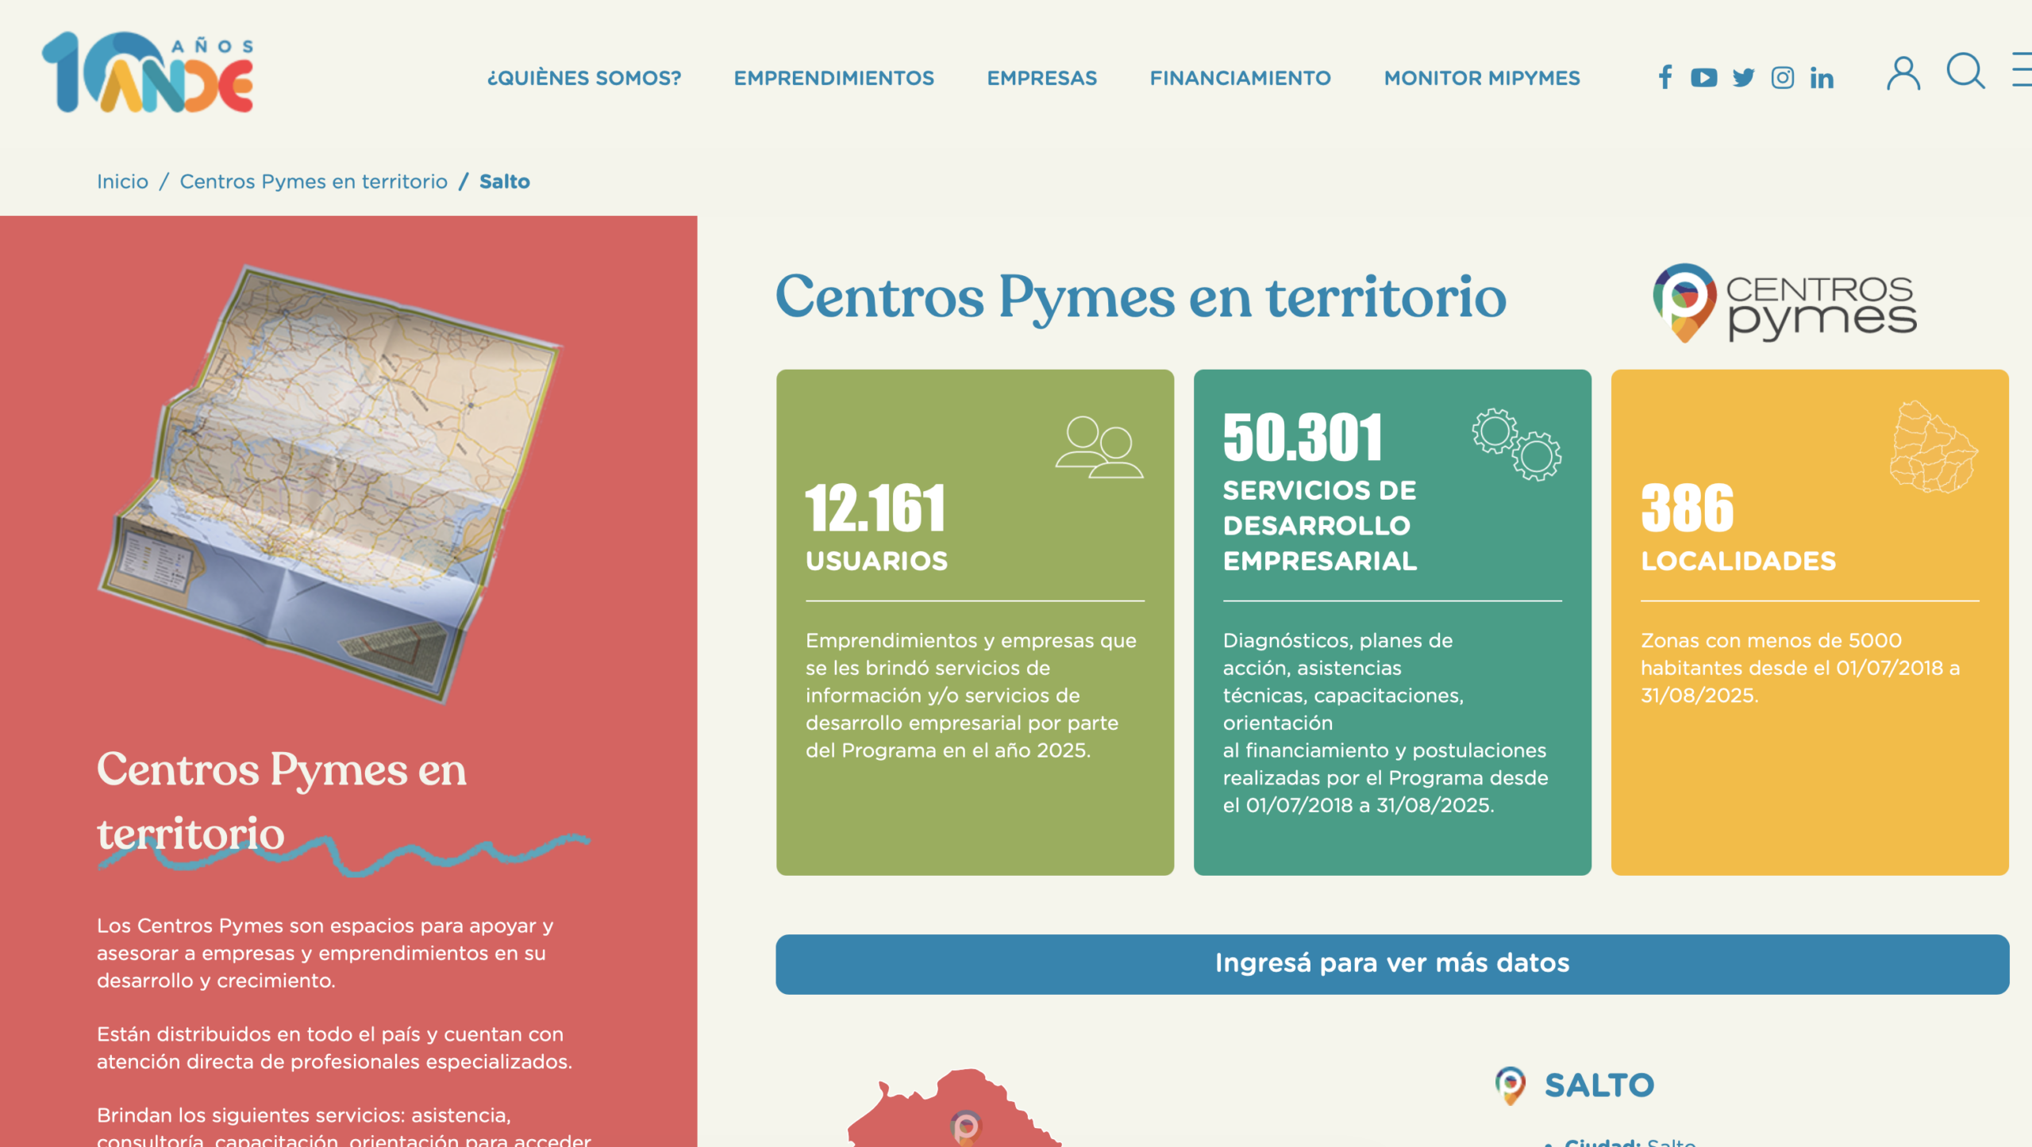Click the folded Uruguay map image
The image size is (2032, 1147).
tap(329, 484)
